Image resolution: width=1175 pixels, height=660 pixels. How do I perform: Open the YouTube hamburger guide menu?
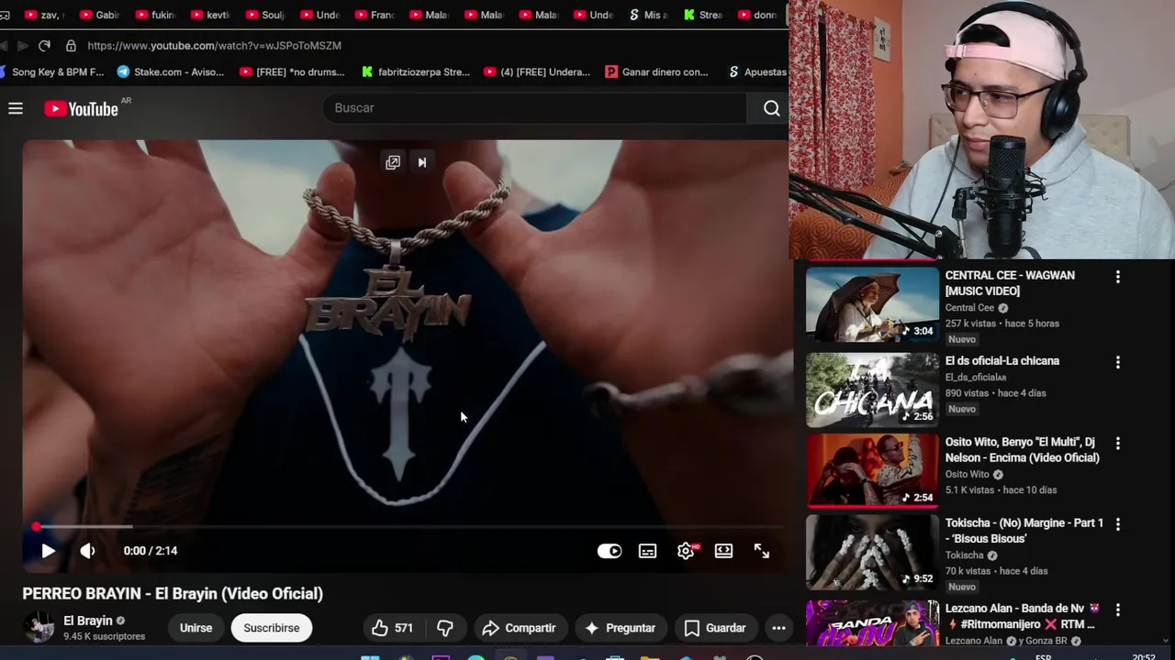pos(16,108)
